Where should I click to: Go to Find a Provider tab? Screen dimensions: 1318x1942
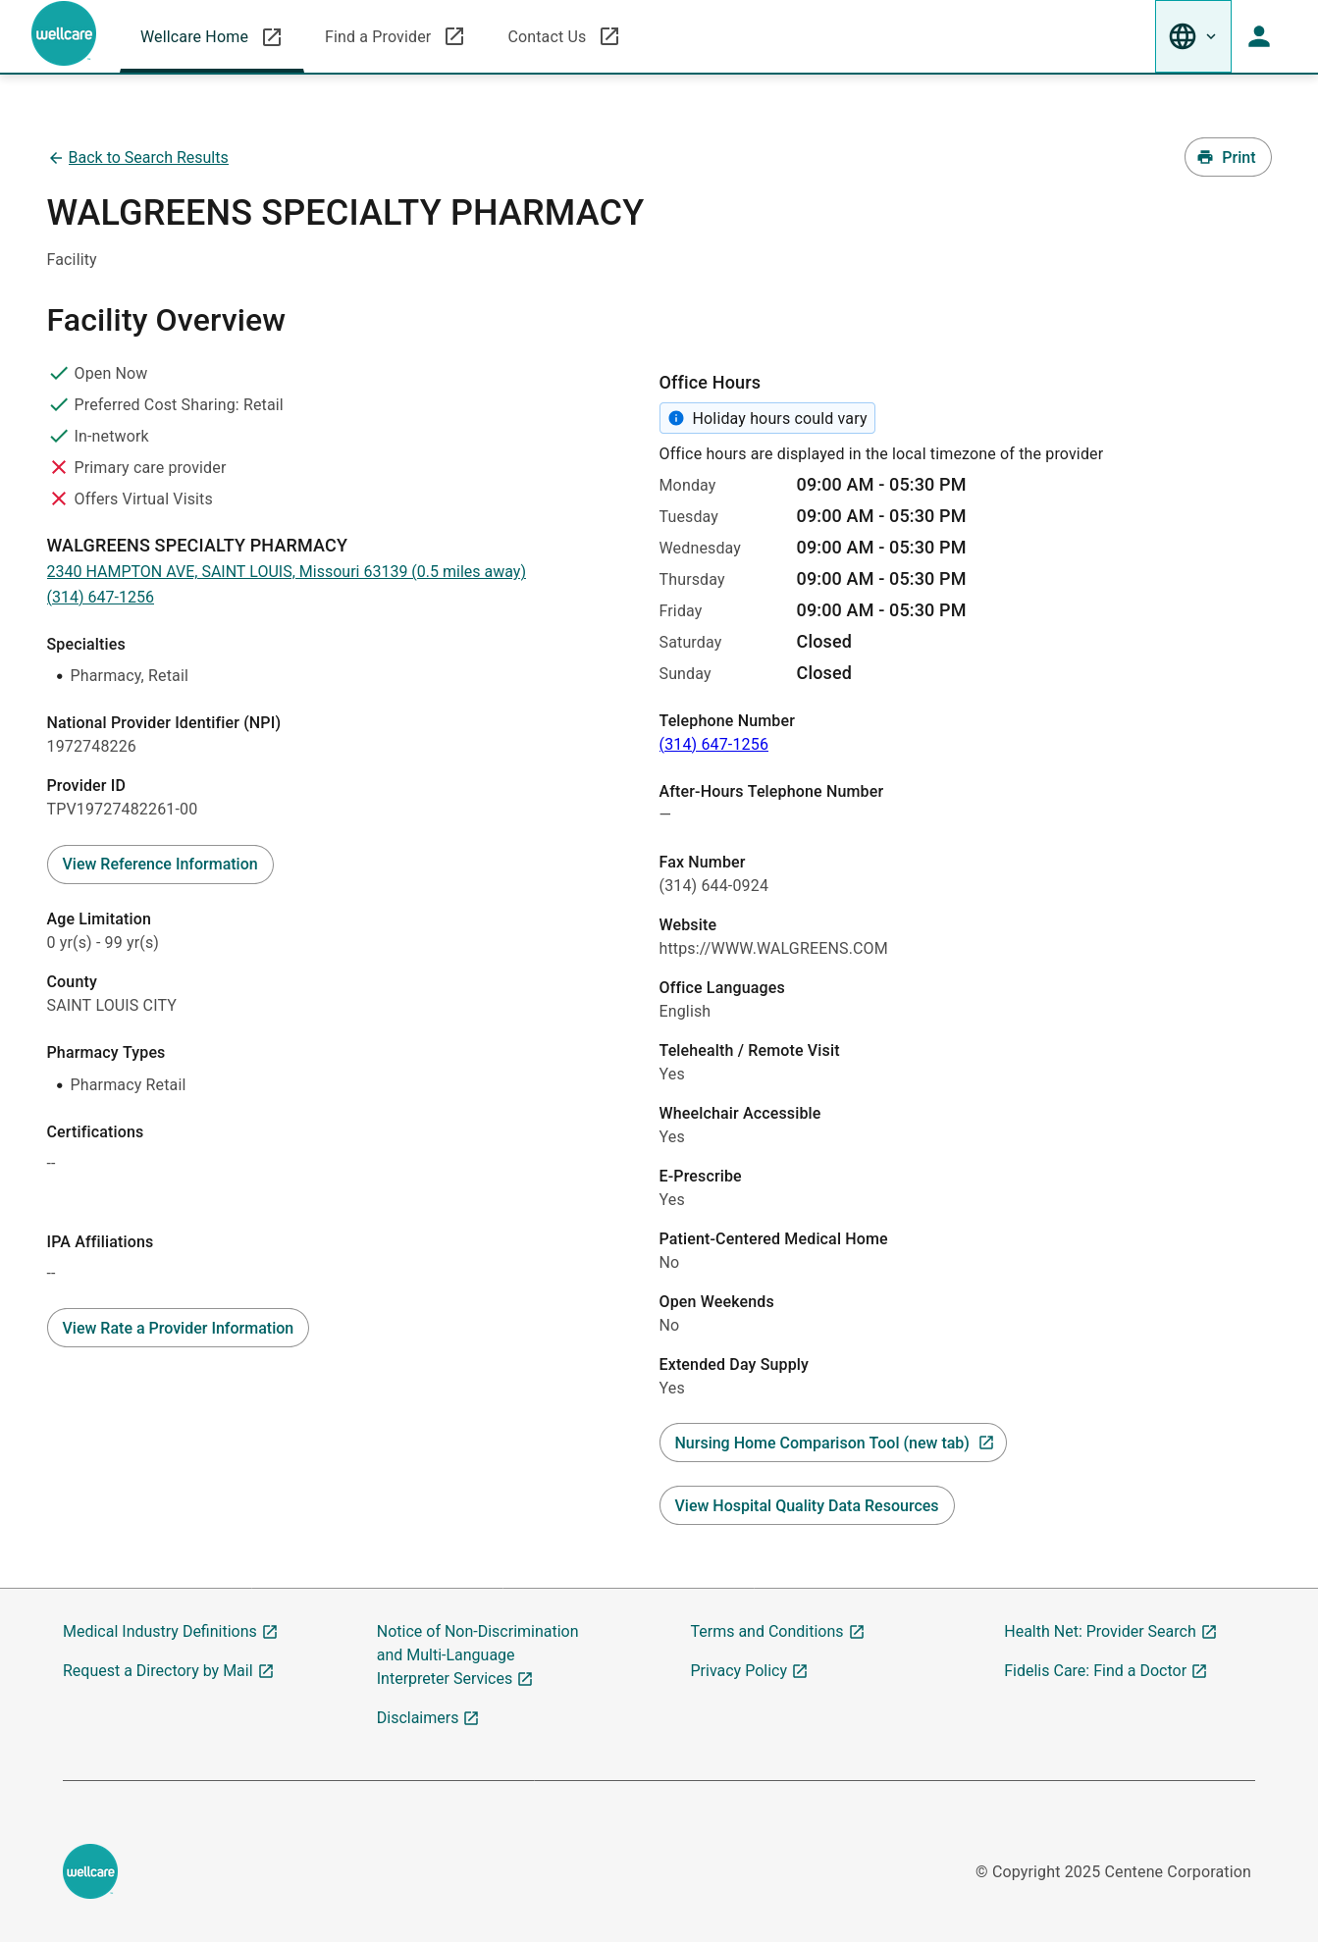pyautogui.click(x=378, y=36)
